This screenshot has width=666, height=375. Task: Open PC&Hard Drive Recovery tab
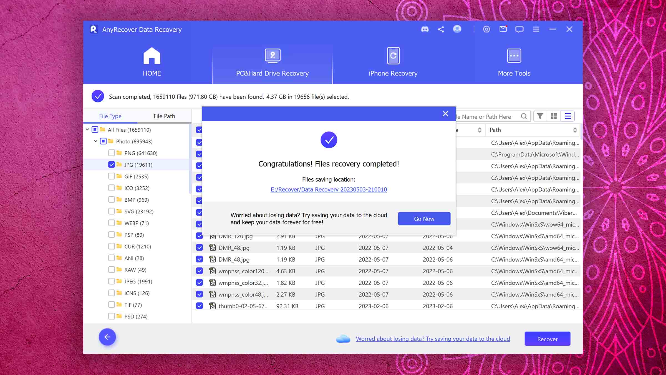[x=273, y=62]
